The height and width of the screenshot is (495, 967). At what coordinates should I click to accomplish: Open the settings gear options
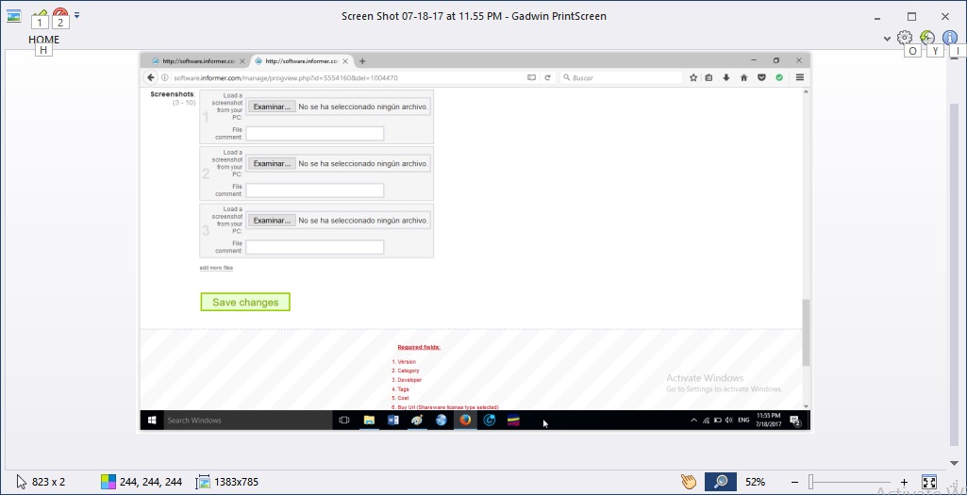[905, 38]
